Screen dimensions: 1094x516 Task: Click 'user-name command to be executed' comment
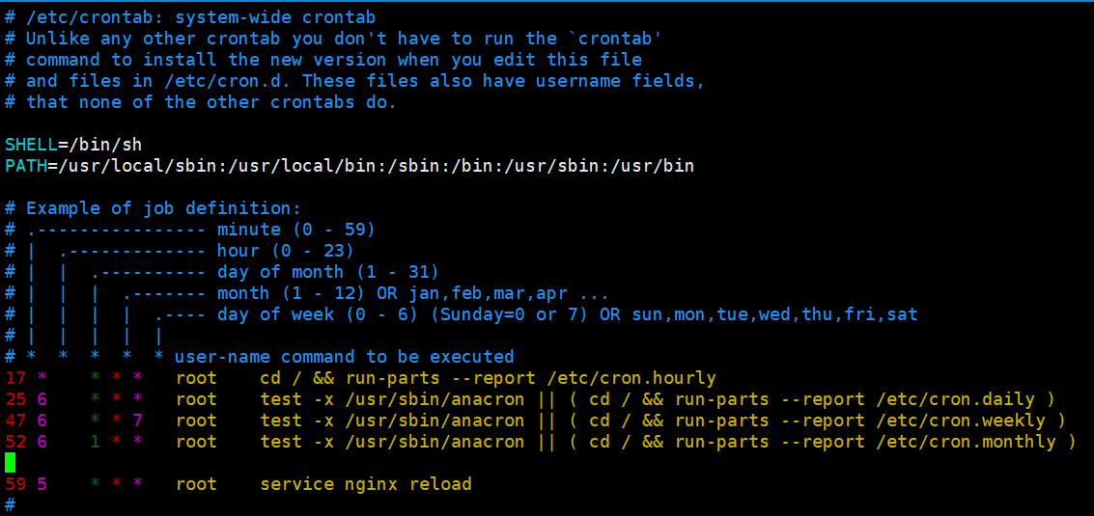click(x=344, y=356)
